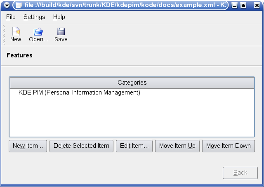The width and height of the screenshot is (264, 187).
Task: Click the Edit Item... button
Action: pos(134,146)
